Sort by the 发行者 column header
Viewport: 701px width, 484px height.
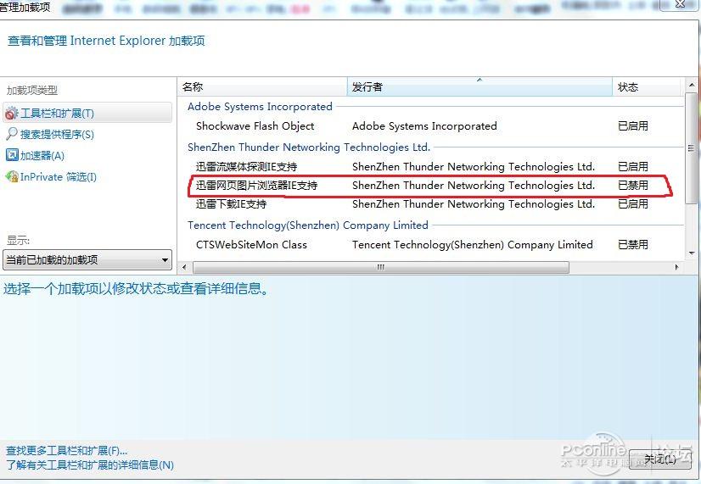point(479,86)
